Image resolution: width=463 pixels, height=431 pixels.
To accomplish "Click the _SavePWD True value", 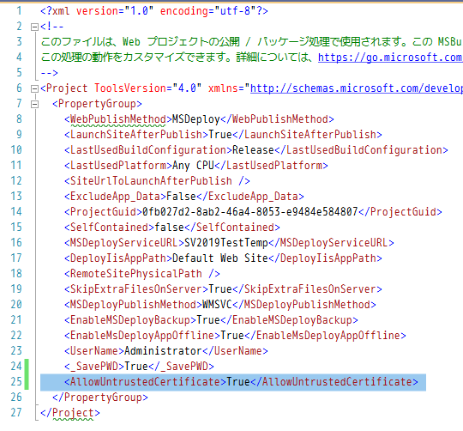I will [x=136, y=367].
